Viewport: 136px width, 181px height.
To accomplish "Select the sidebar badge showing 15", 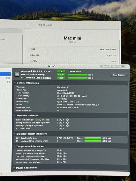I will [x=8, y=78].
